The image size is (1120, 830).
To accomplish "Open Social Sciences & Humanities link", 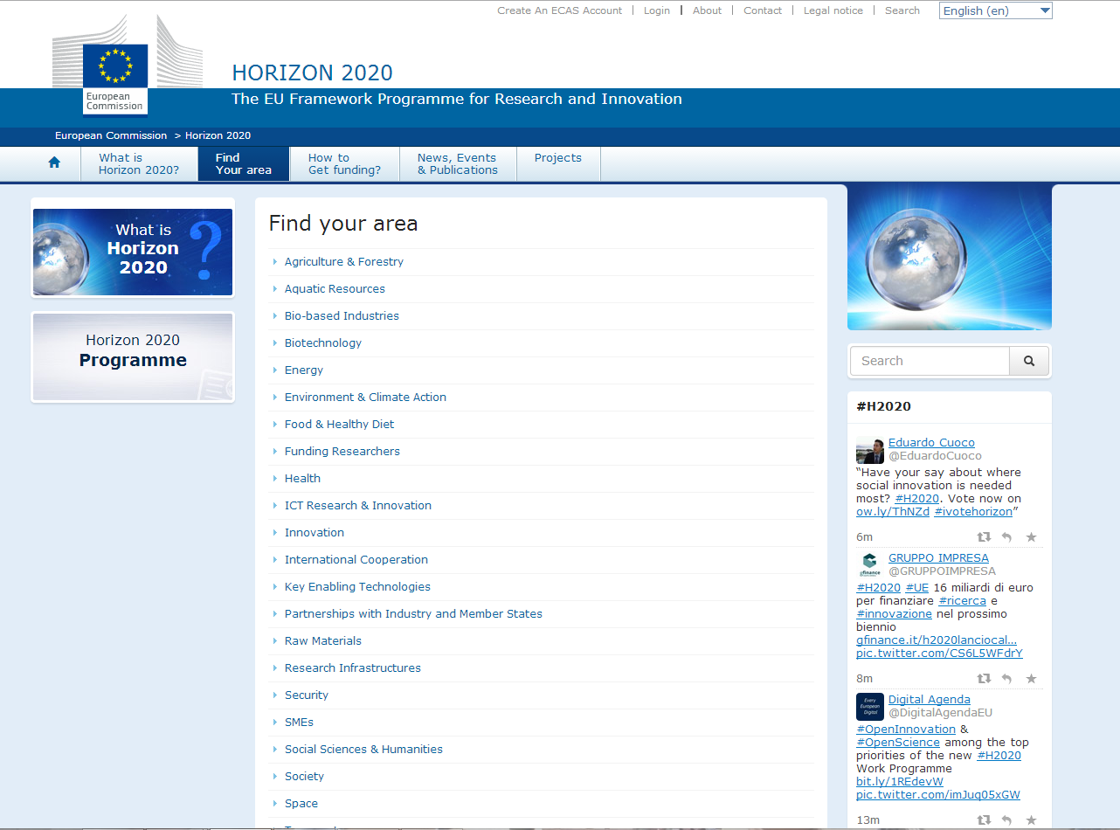I will [363, 750].
